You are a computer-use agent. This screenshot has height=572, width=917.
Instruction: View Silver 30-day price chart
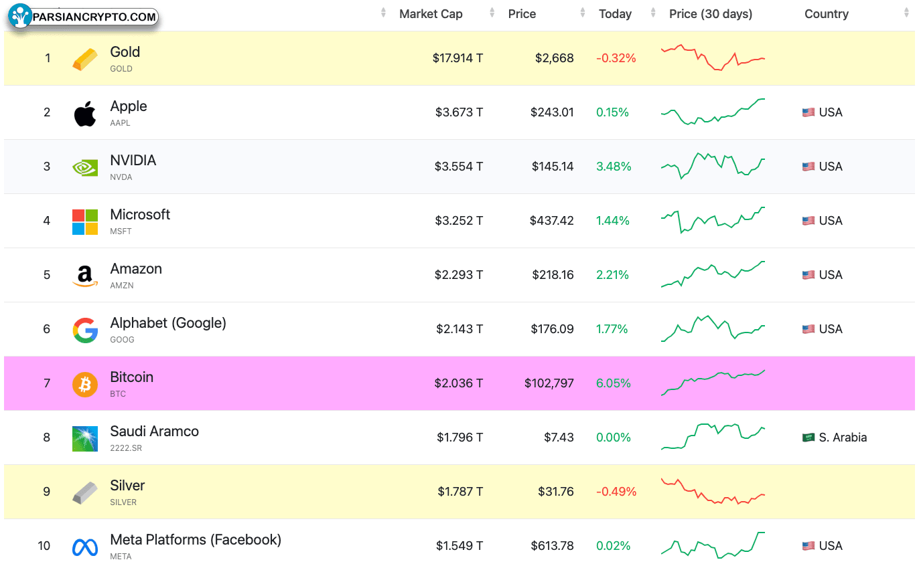coord(713,491)
